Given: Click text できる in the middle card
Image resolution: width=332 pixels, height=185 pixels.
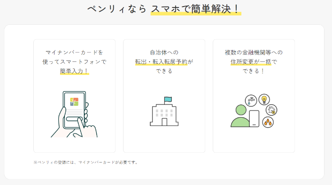Looking at the screenshot, I should 164,71.
